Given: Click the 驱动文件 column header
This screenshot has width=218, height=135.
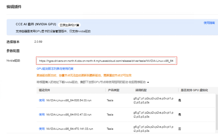Looking at the screenshot, I should coord(44,90).
